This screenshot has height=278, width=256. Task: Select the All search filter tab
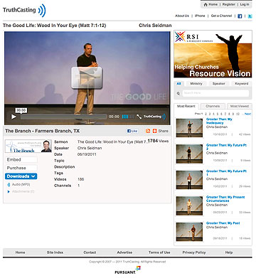[x=178, y=84]
